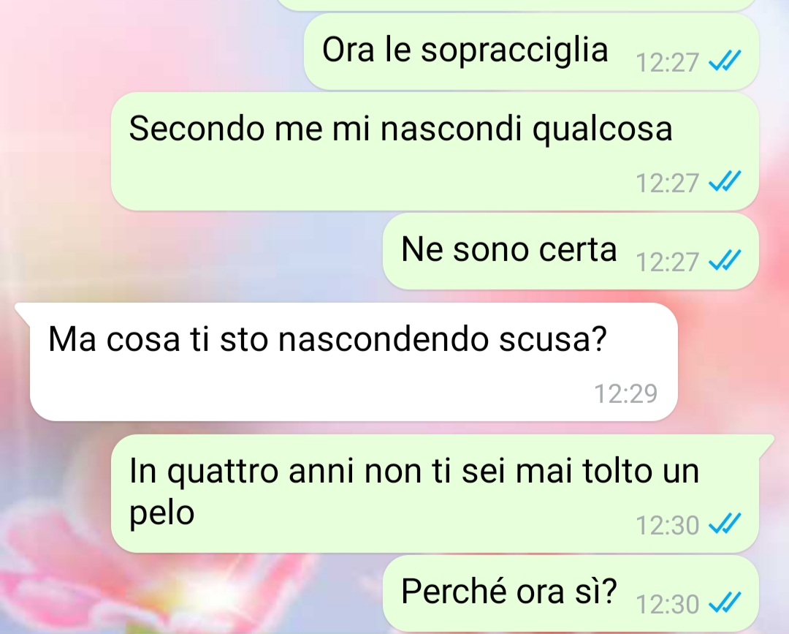Click read ticks on 'In quattro anni' message

[725, 524]
